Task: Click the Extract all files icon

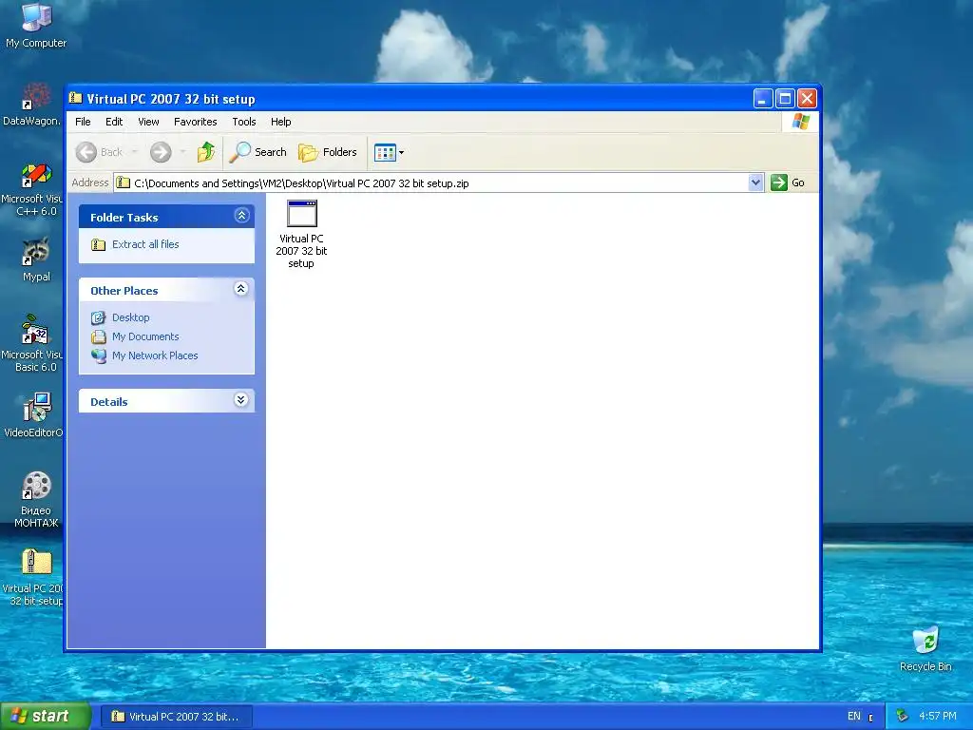Action: click(x=98, y=244)
